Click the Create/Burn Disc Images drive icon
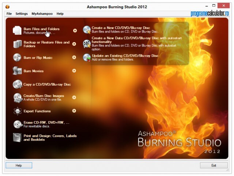 click(x=18, y=98)
